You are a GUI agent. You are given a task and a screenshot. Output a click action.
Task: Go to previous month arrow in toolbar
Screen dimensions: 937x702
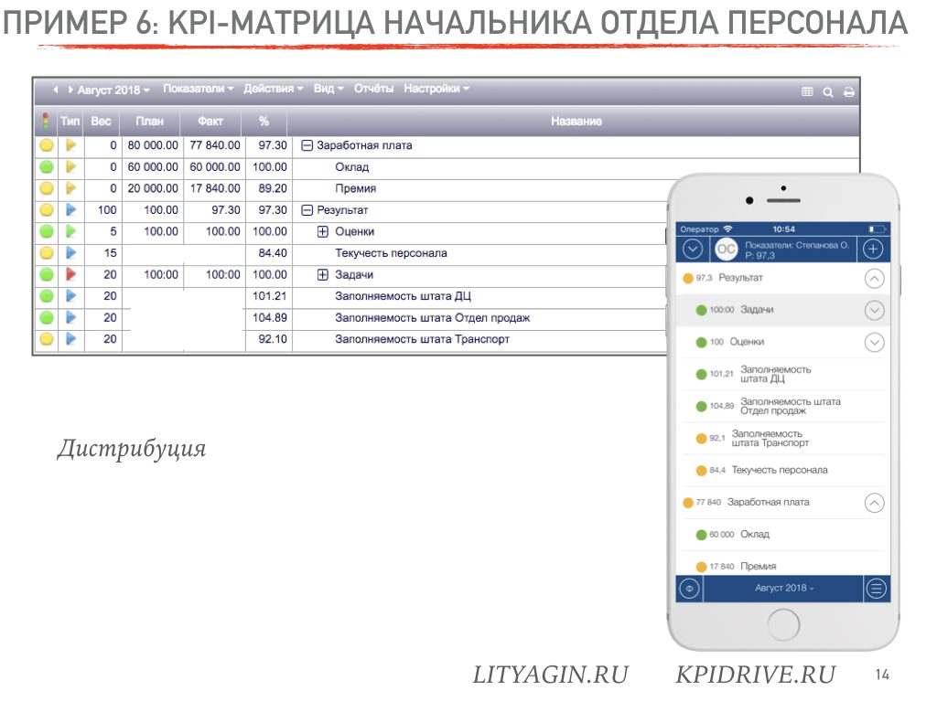pos(56,90)
